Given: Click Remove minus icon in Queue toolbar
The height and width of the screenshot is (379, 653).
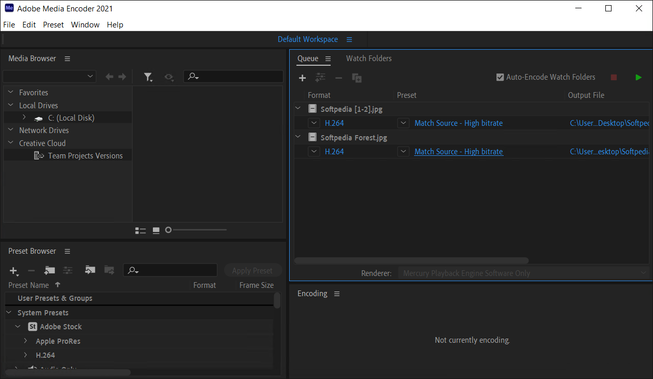Looking at the screenshot, I should click(x=338, y=78).
